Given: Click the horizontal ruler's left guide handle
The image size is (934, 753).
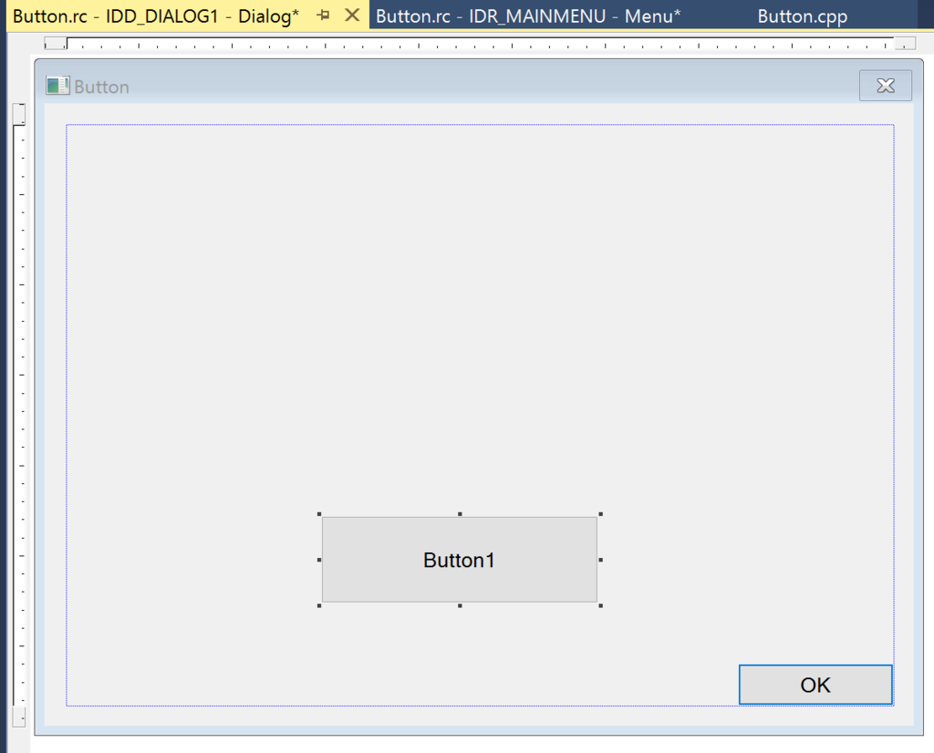Looking at the screenshot, I should [x=56, y=44].
